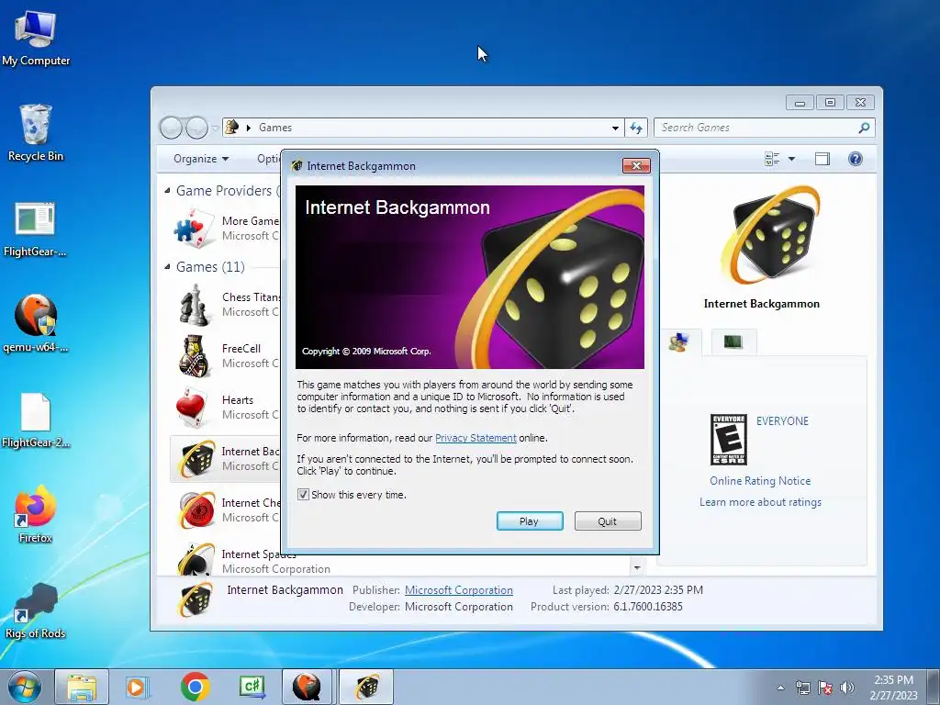Click the refresh button next to address bar

[x=636, y=128]
